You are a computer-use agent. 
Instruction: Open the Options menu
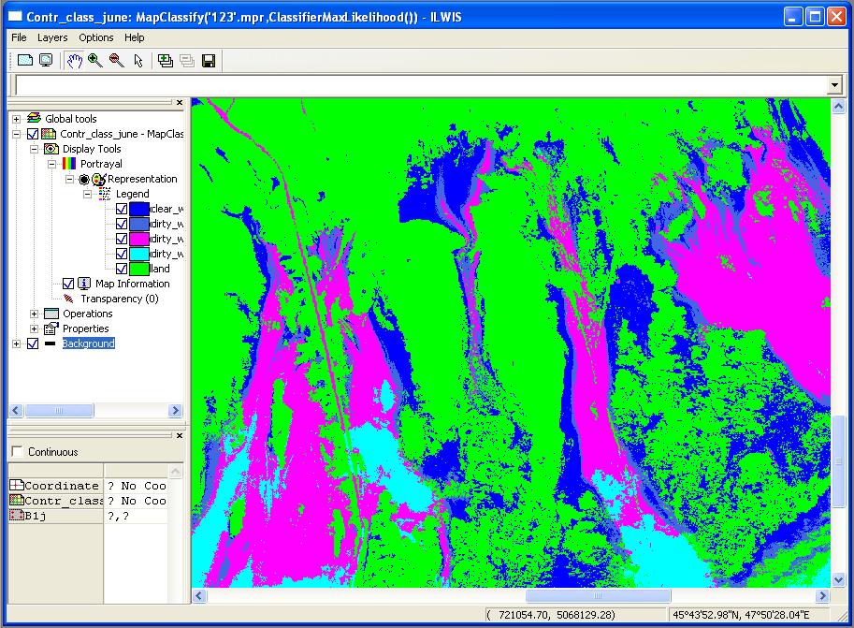click(96, 37)
